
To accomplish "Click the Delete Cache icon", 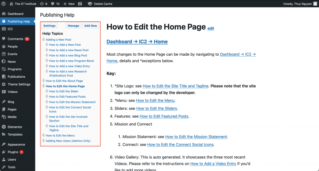I will click(90, 4).
